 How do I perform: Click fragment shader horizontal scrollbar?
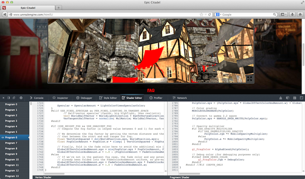click(x=190, y=174)
